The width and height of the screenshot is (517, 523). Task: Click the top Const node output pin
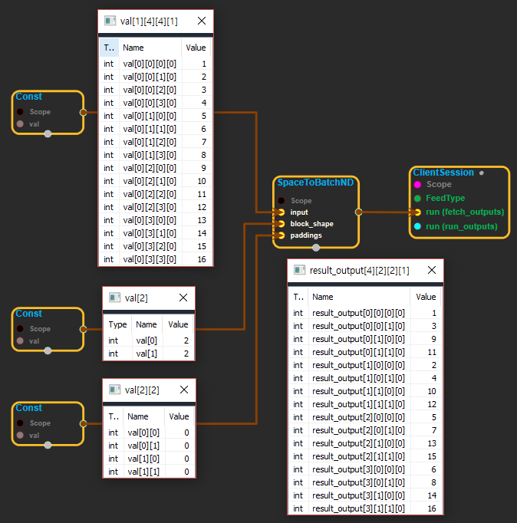pos(83,112)
